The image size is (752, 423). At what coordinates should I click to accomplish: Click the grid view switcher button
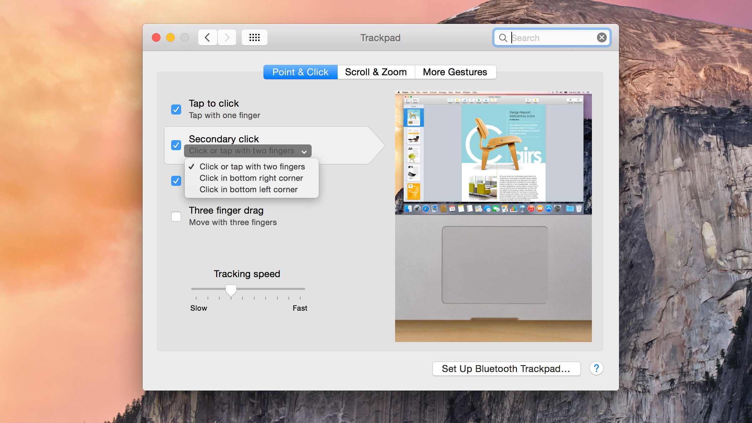coord(255,37)
